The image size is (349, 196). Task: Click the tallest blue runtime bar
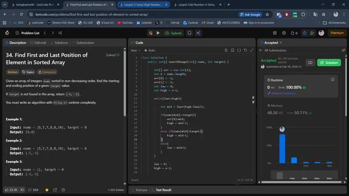pyautogui.click(x=282, y=149)
